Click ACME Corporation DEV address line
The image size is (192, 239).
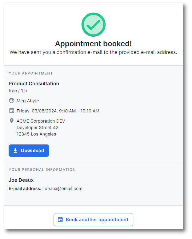(x=41, y=121)
